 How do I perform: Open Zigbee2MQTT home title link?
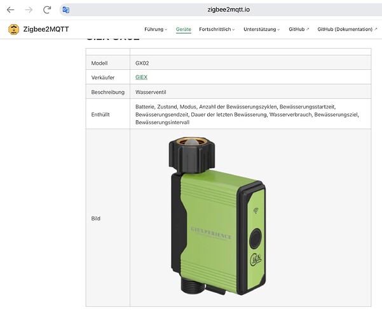[x=46, y=29]
